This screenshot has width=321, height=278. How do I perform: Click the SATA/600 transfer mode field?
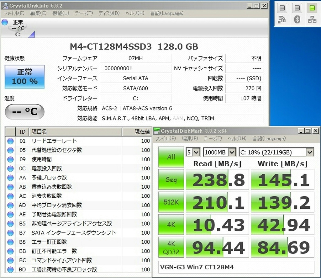pos(135,88)
